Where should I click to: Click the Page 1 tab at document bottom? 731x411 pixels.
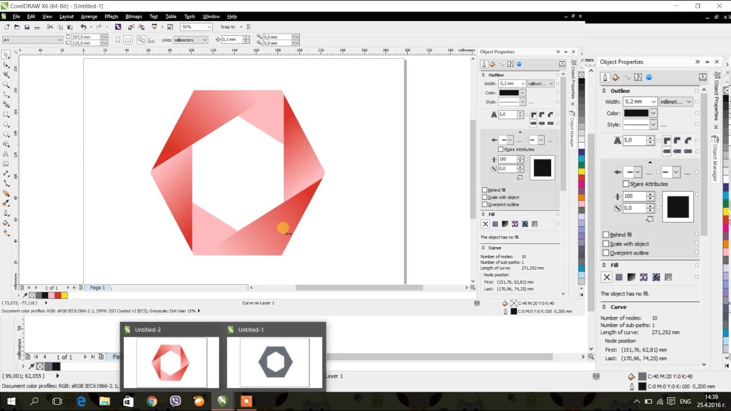coord(97,287)
